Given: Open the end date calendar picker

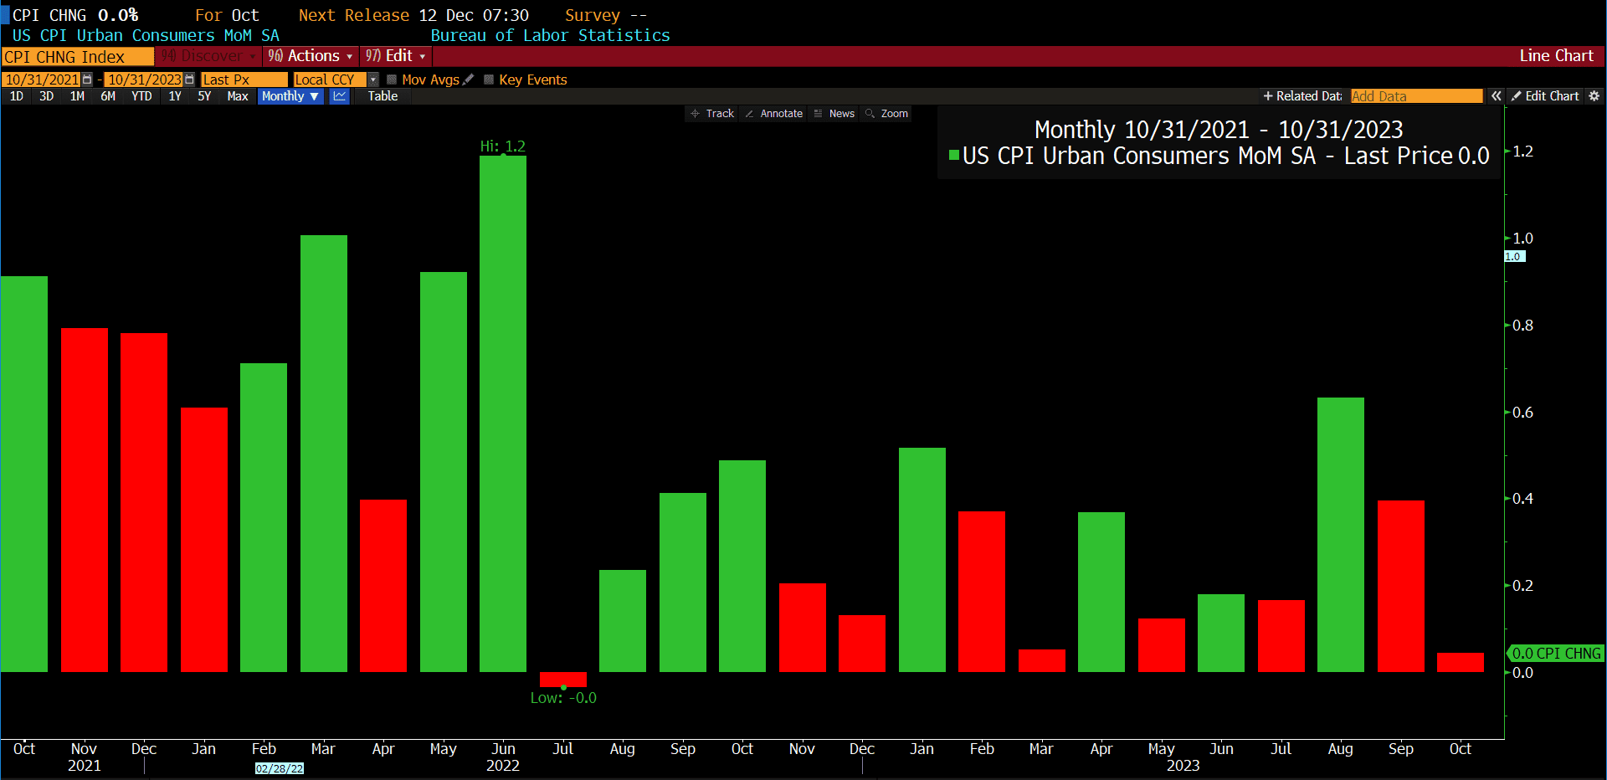Looking at the screenshot, I should click(189, 80).
